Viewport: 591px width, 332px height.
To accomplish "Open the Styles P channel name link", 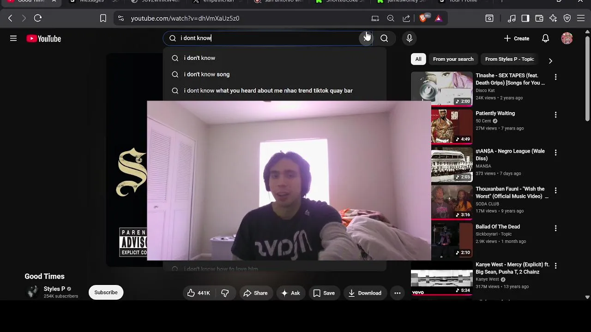I will click(x=54, y=289).
